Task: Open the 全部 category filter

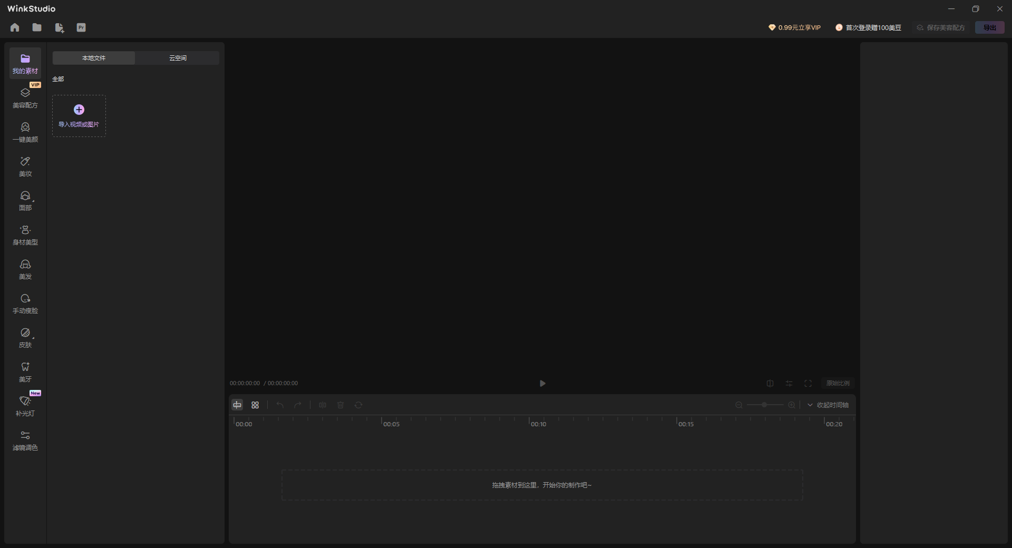Action: click(x=58, y=79)
